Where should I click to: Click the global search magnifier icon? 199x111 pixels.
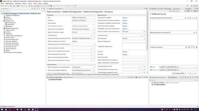187,6
